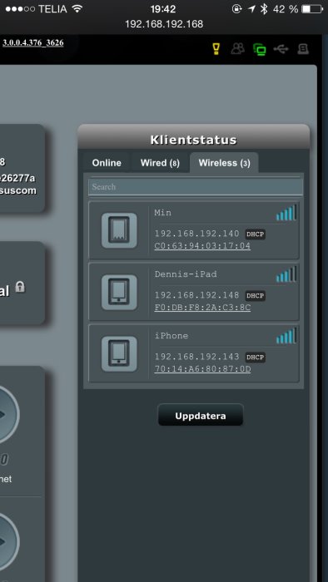Click the yellow notification alert icon
This screenshot has height=582, width=328.
tap(216, 48)
